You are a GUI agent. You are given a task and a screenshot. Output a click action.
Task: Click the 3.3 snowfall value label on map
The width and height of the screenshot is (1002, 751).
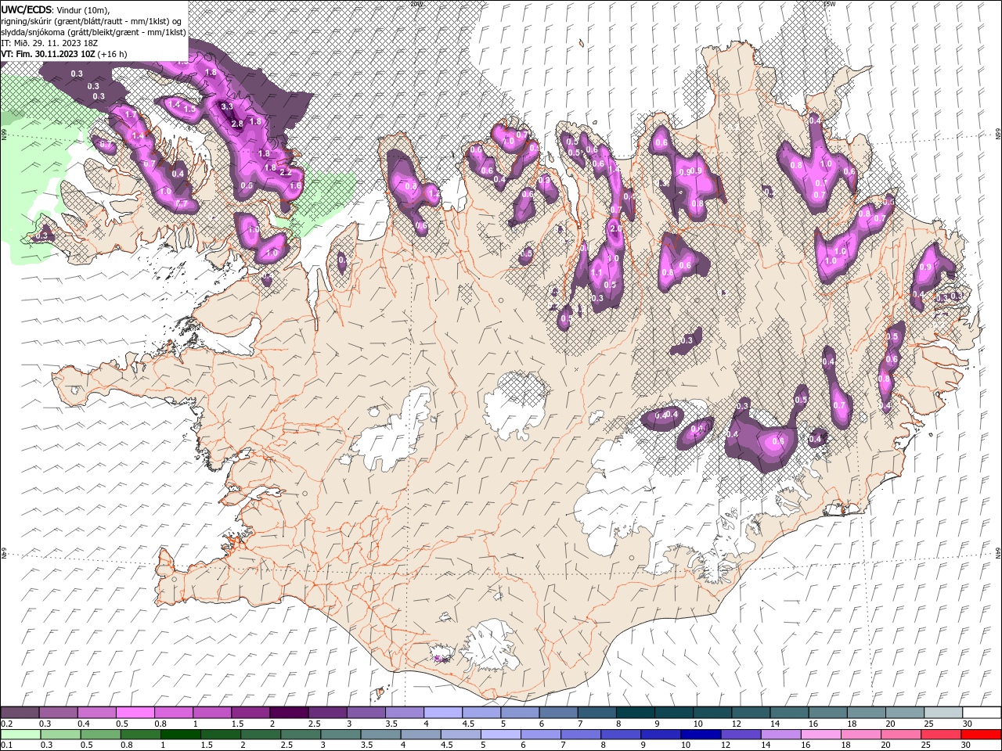(x=227, y=106)
